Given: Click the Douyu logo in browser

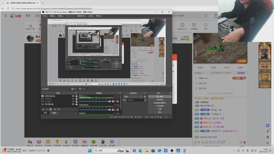Looking at the screenshot, I should coord(16,16).
